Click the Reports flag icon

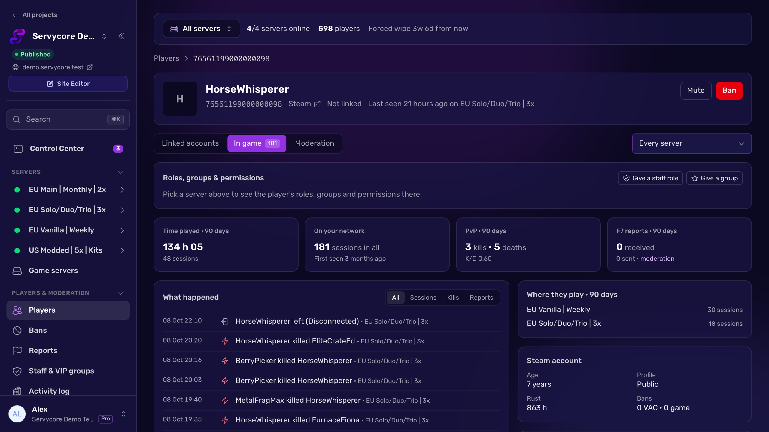17,350
